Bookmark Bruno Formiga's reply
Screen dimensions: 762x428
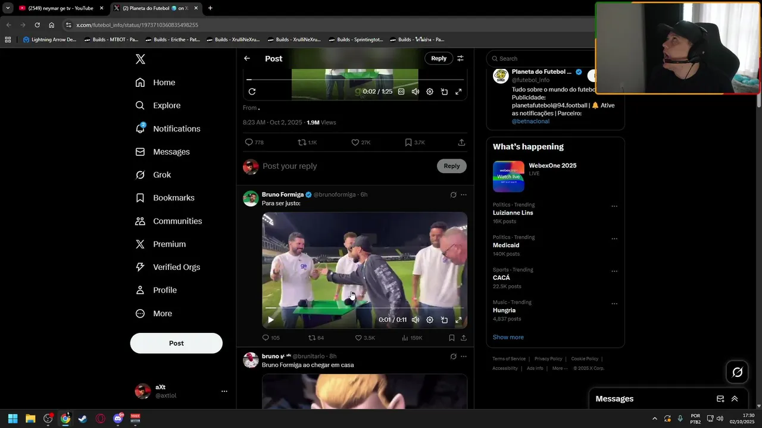tap(452, 338)
